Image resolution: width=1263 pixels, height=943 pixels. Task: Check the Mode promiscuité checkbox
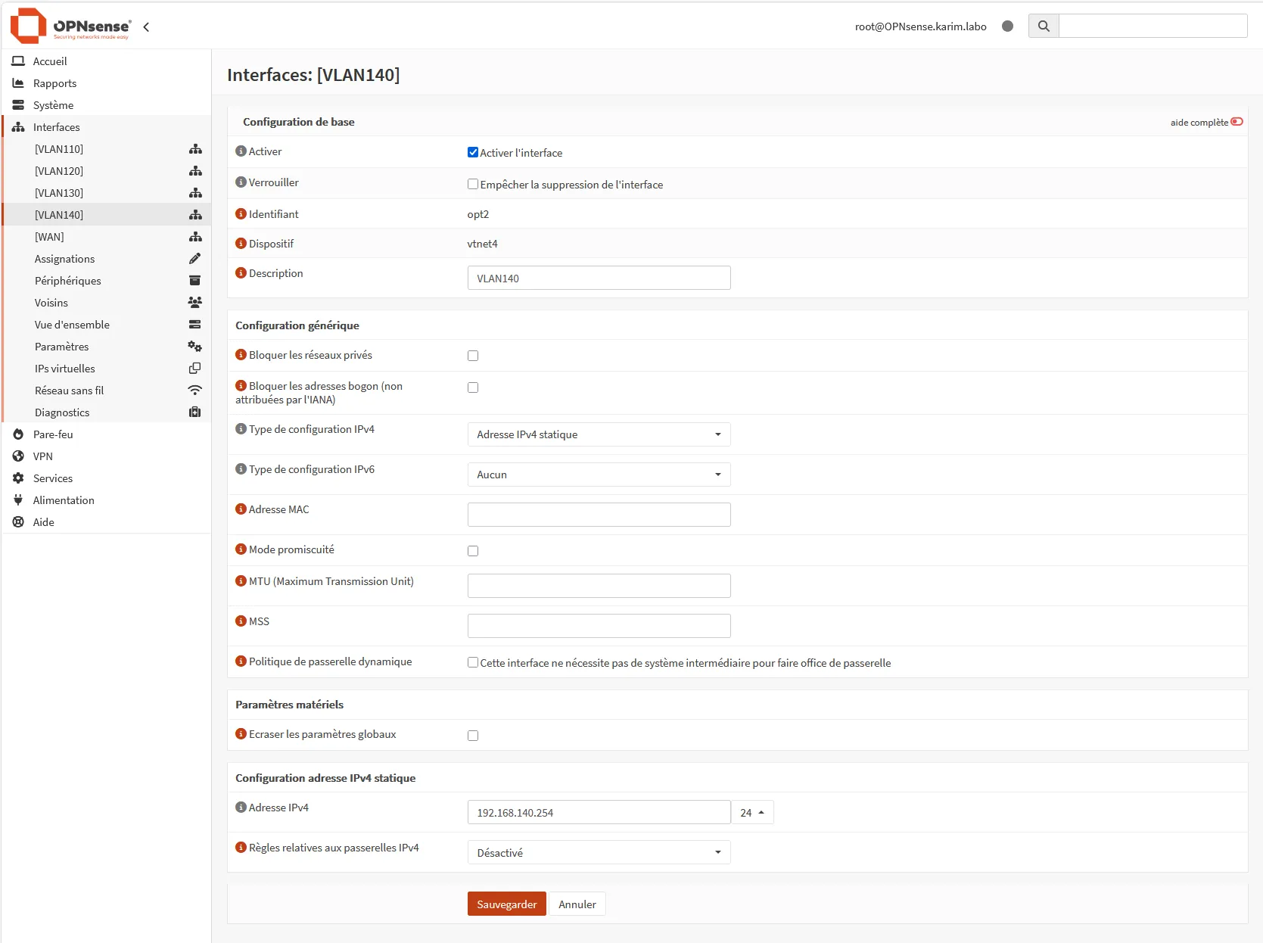(x=473, y=551)
